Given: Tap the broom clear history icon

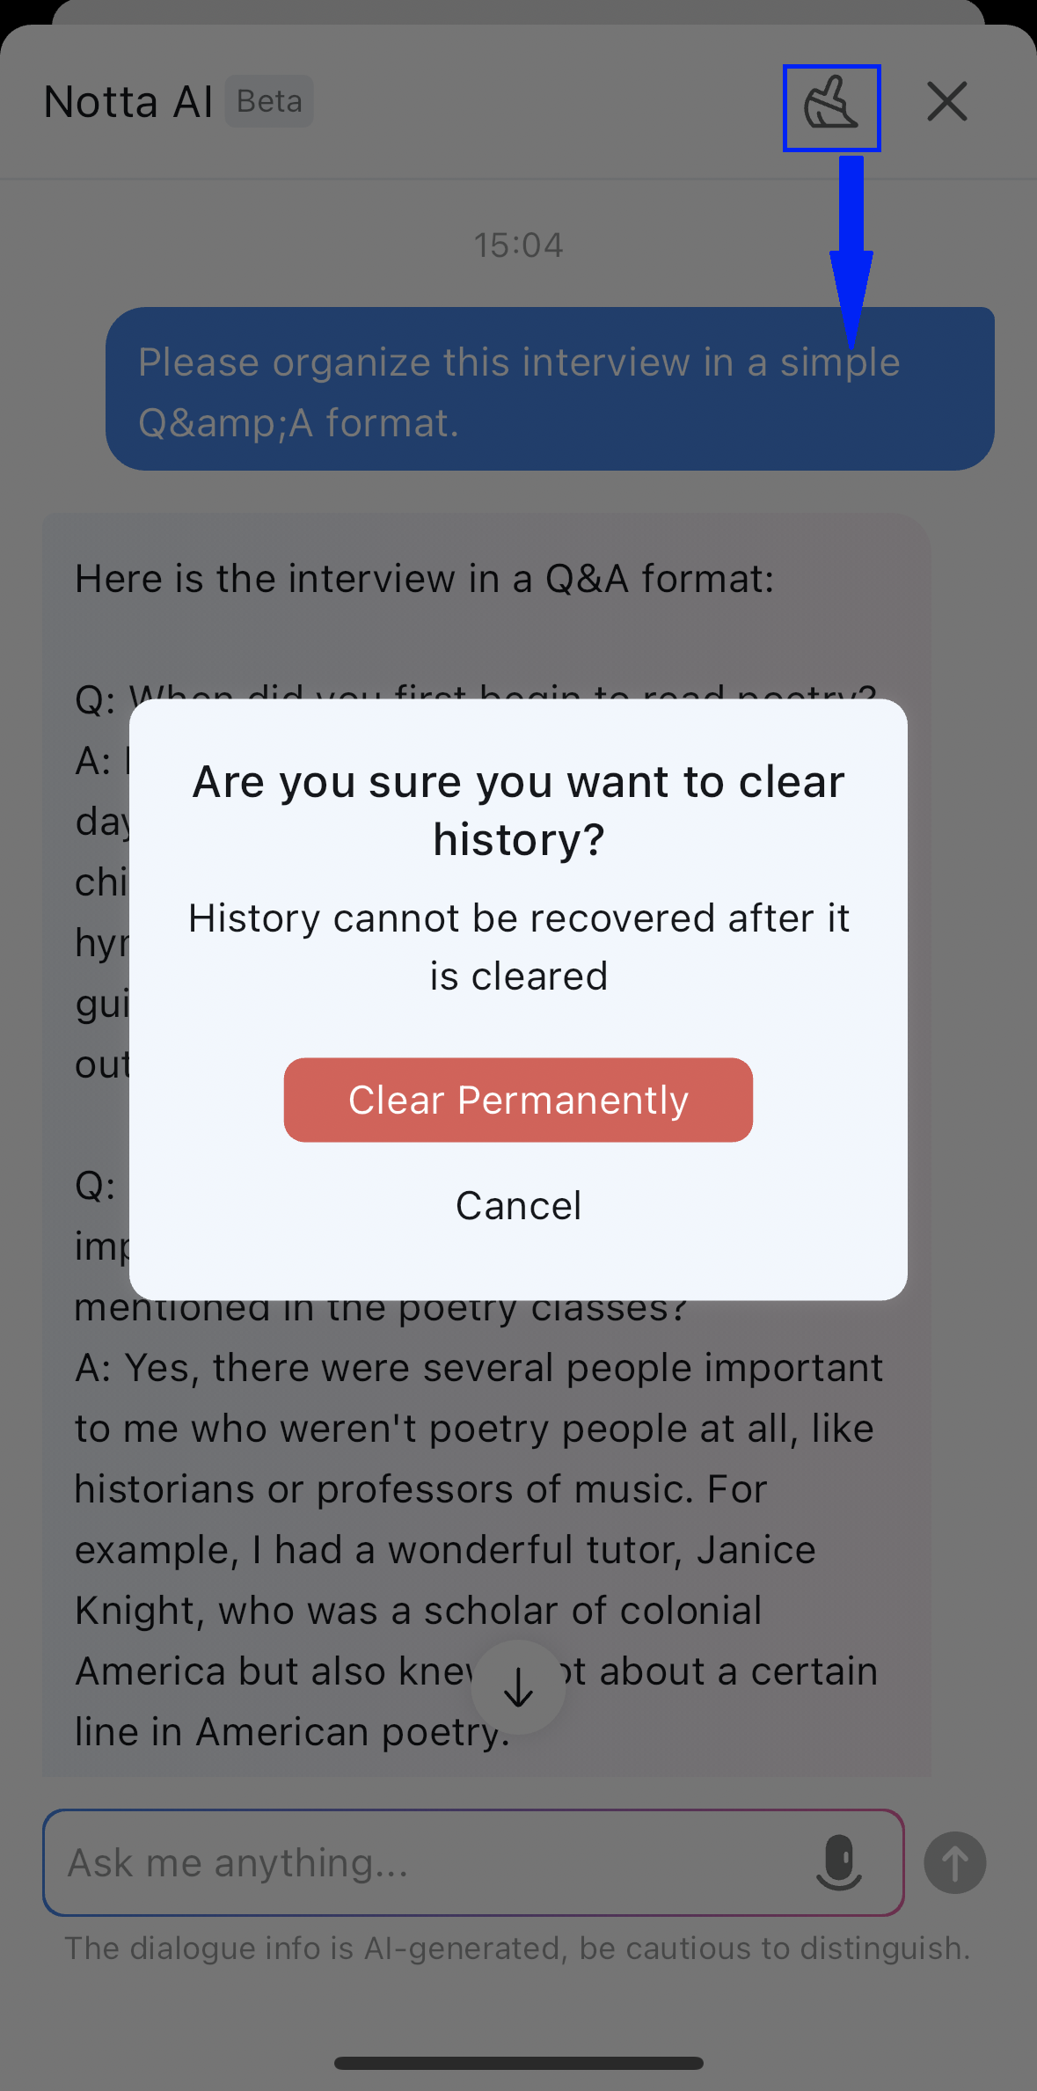Looking at the screenshot, I should pos(831,106).
